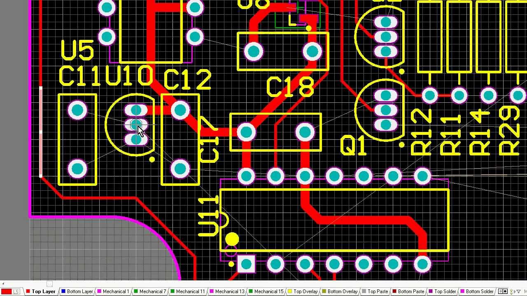
Task: Select the yellow pin 1 dot inside U11
Action: [x=232, y=239]
